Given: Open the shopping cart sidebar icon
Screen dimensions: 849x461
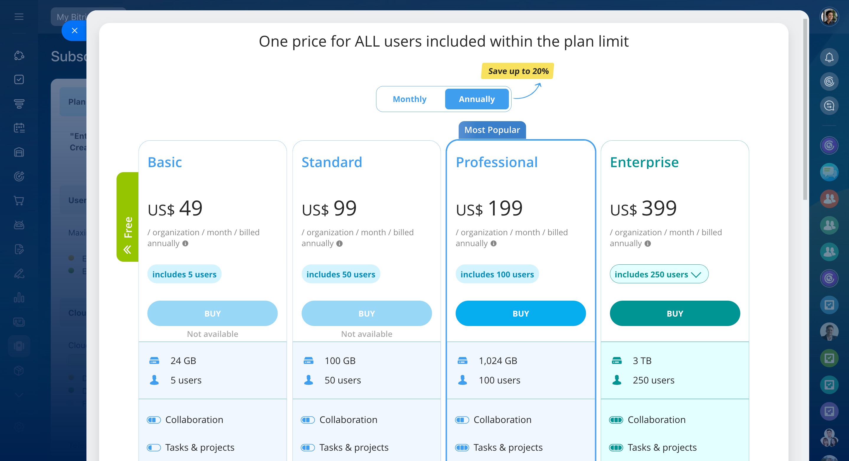Looking at the screenshot, I should pyautogui.click(x=19, y=200).
